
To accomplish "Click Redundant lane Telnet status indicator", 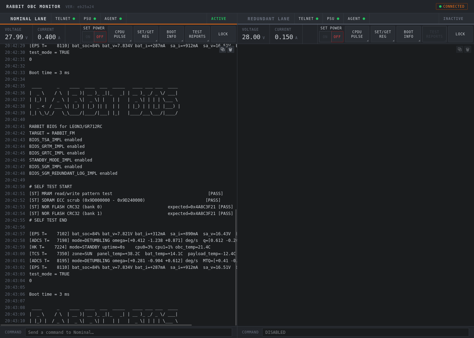I will (x=309, y=19).
